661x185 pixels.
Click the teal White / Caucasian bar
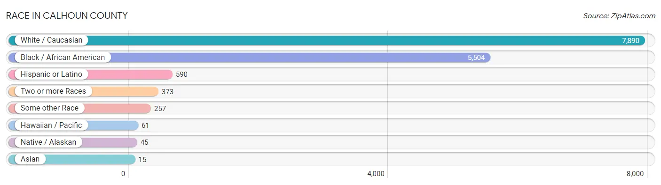click(327, 40)
